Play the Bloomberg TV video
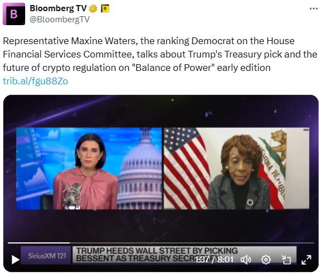The image size is (323, 277). [x=16, y=260]
